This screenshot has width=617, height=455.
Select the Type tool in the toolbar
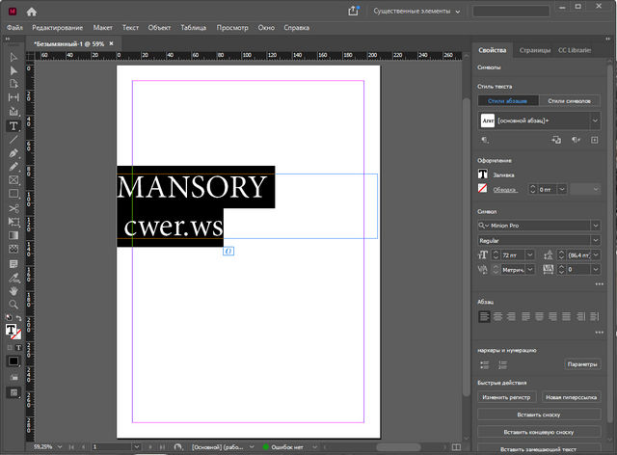(13, 126)
